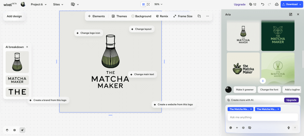Viewport: 304px width, 136px height.
Task: Click the Make it greener suggestion
Action: 245,90
